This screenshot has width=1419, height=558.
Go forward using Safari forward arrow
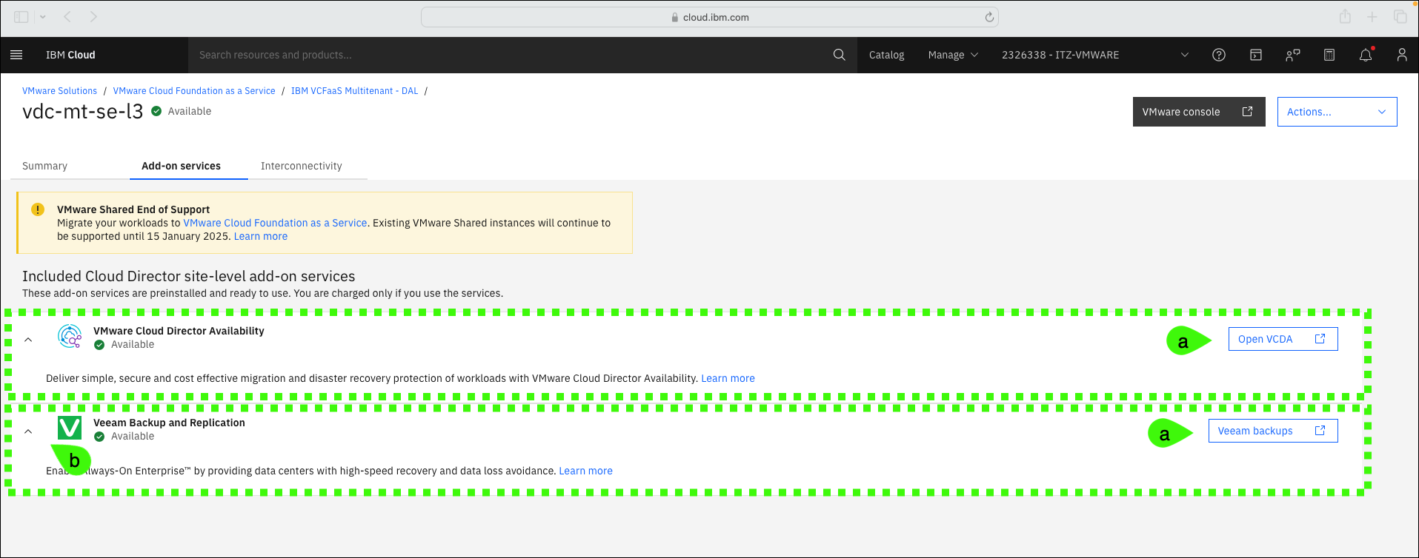click(93, 16)
